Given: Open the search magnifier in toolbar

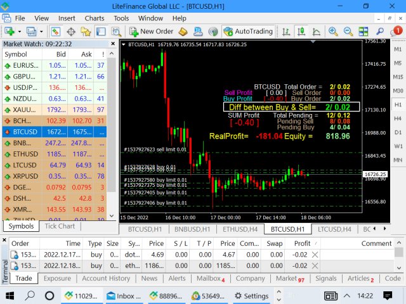Looking at the screenshot, I should tap(380, 32).
